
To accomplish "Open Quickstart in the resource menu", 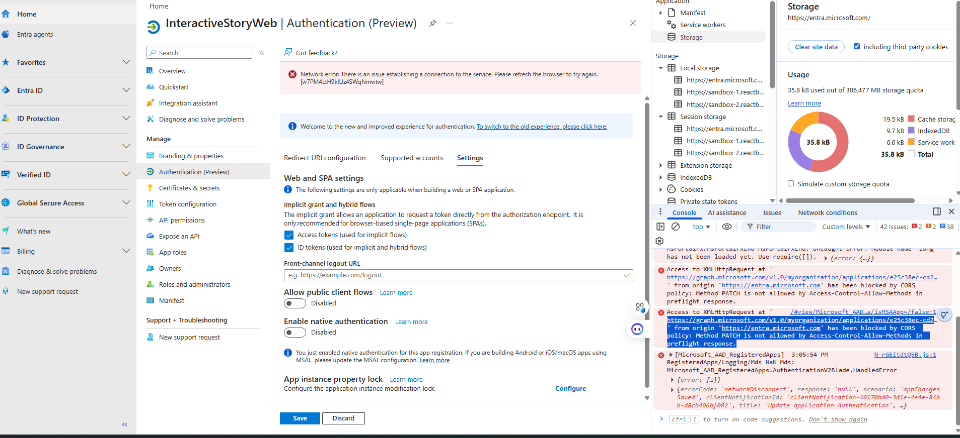I will (x=173, y=87).
